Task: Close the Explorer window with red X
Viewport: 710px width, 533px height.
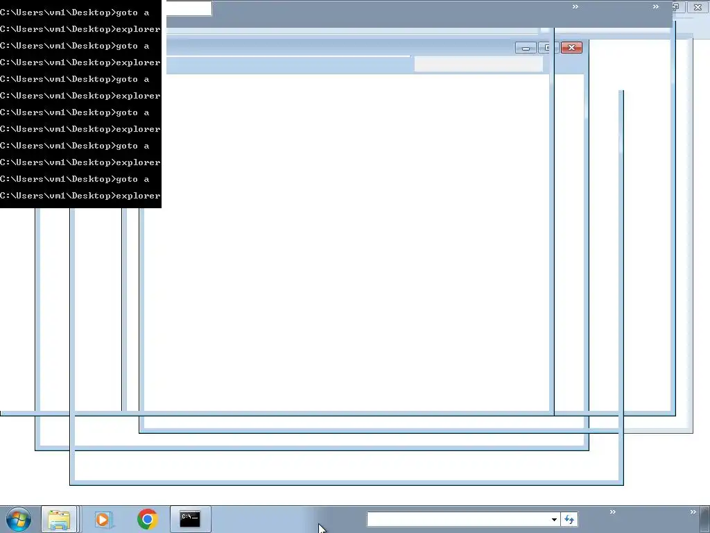Action: pyautogui.click(x=571, y=48)
